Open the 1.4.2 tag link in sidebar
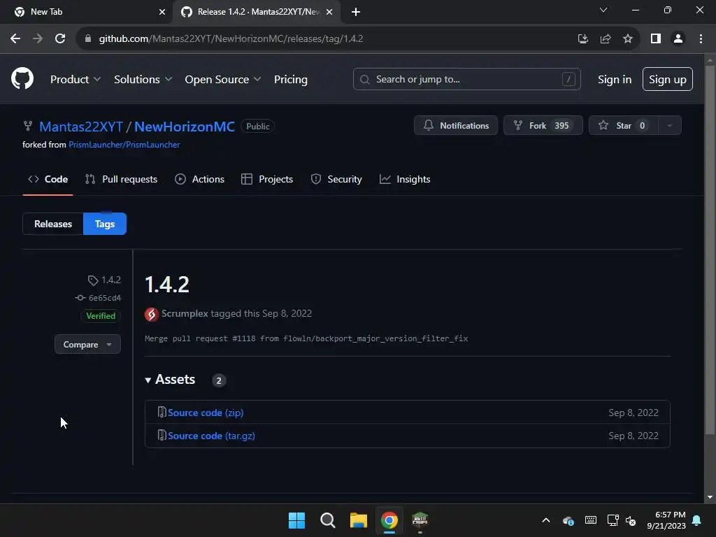The height and width of the screenshot is (537, 716). click(x=111, y=280)
